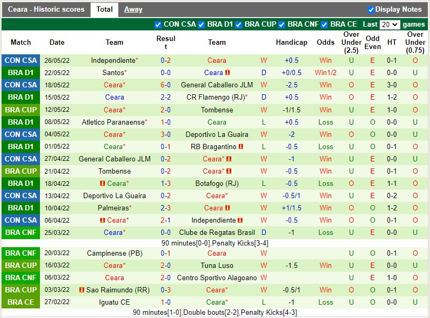Uncheck the BRA CUP league filter
Viewport: 430px width, 318px height.
pyautogui.click(x=239, y=25)
